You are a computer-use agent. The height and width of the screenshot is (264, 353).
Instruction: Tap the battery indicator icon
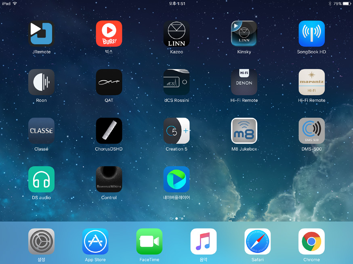[347, 4]
